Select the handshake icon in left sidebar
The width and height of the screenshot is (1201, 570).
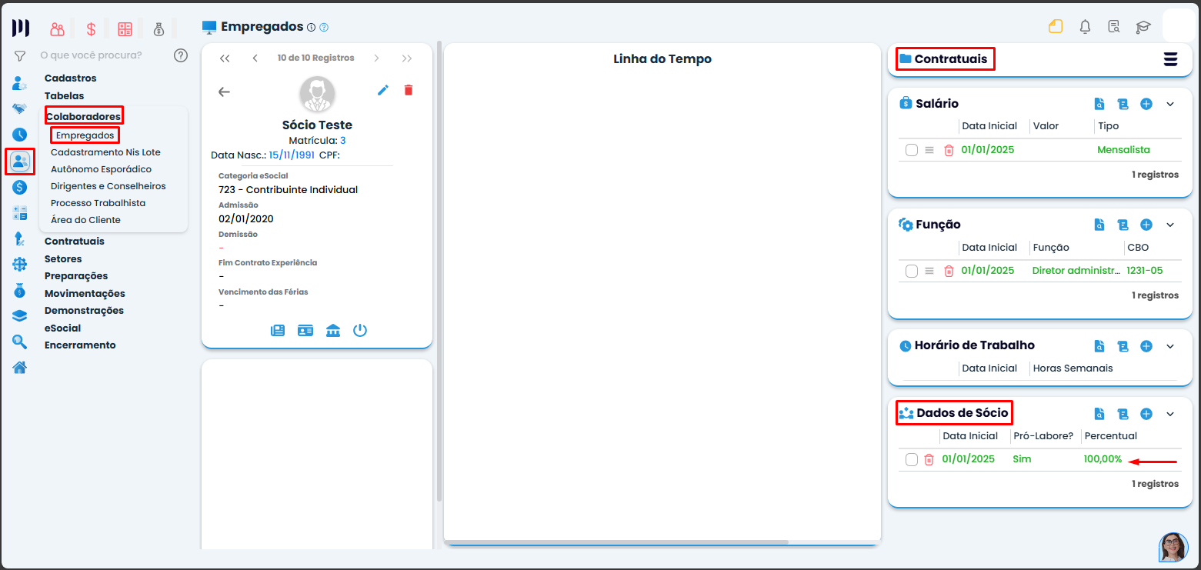pos(20,108)
